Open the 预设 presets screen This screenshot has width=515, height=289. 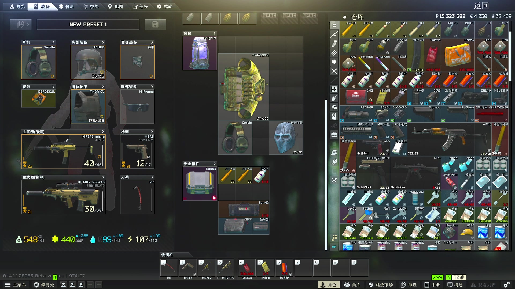pos(409,285)
